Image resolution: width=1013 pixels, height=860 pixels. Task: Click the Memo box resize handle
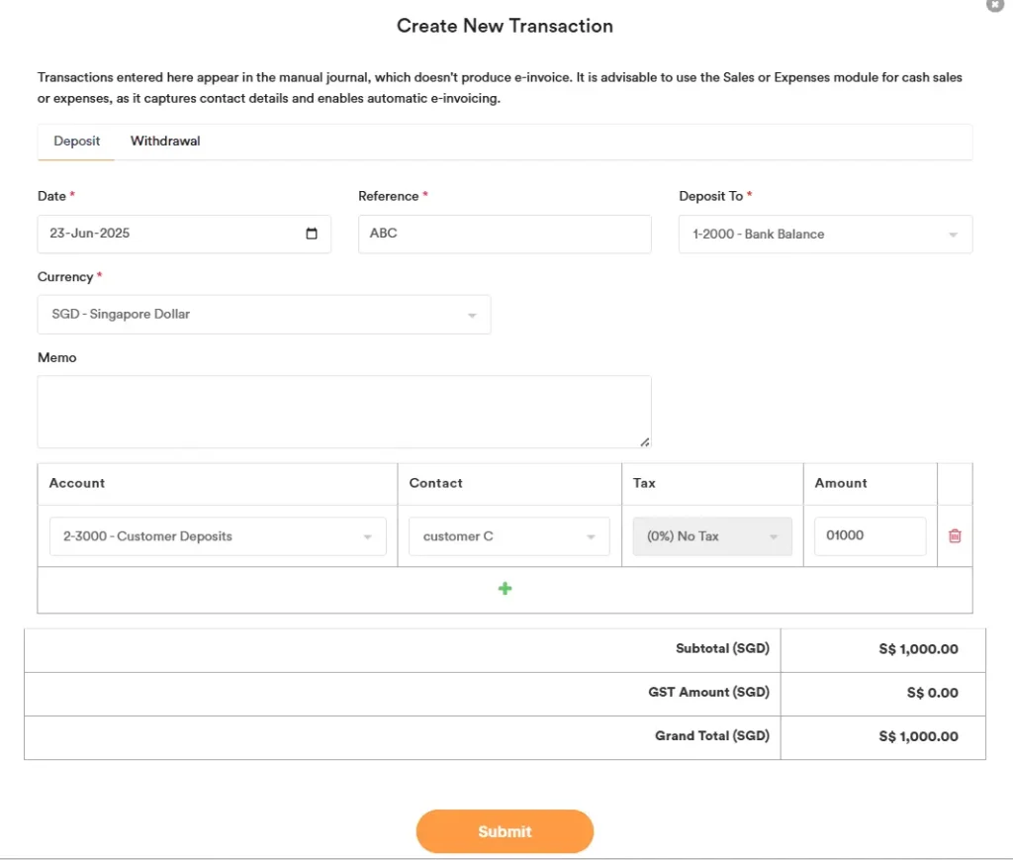[x=645, y=442]
